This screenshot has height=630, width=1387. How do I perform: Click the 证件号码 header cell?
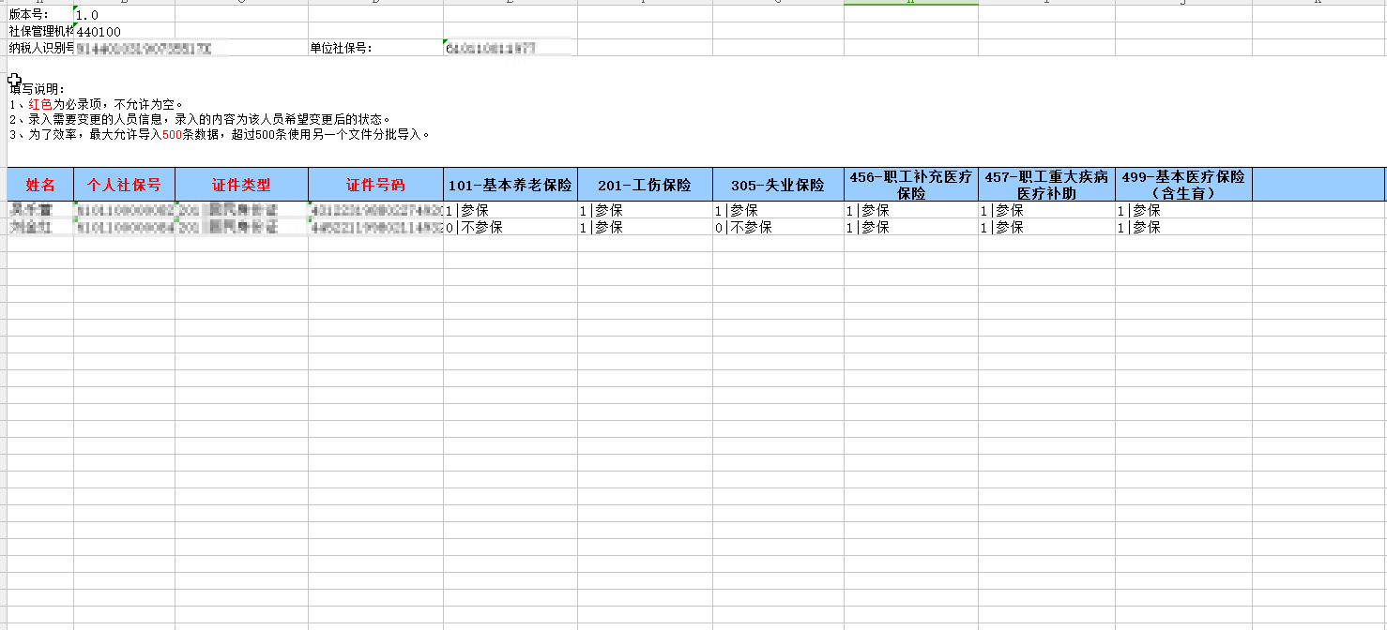coord(375,185)
